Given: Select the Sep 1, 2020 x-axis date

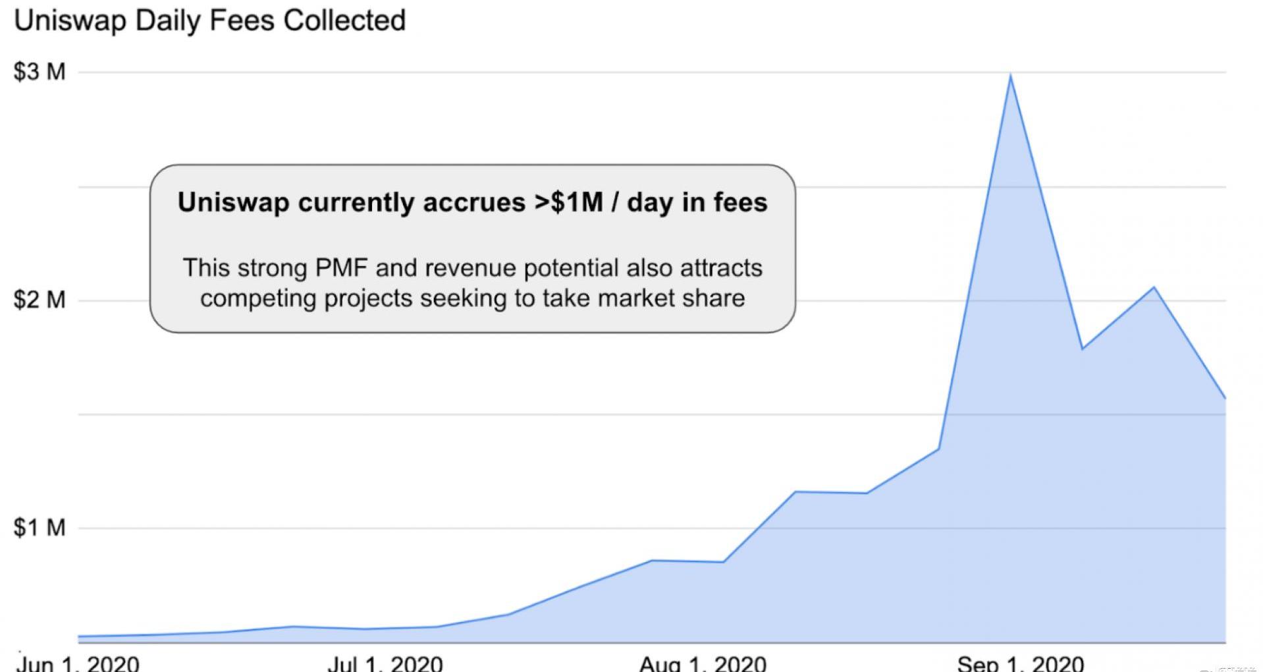Looking at the screenshot, I should click(x=1020, y=662).
